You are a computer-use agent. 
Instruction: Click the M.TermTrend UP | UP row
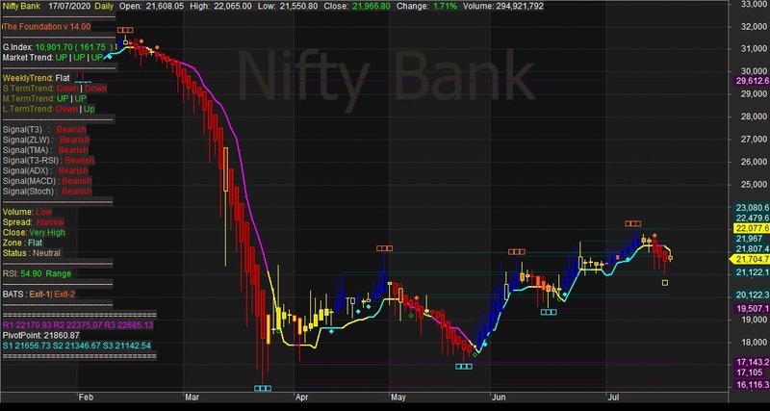[44, 99]
